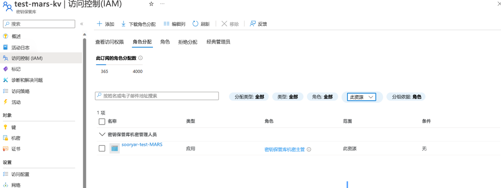The width and height of the screenshot is (501, 188).
Task: Collapse sidebar with the double chevron icon
Action: point(81,24)
